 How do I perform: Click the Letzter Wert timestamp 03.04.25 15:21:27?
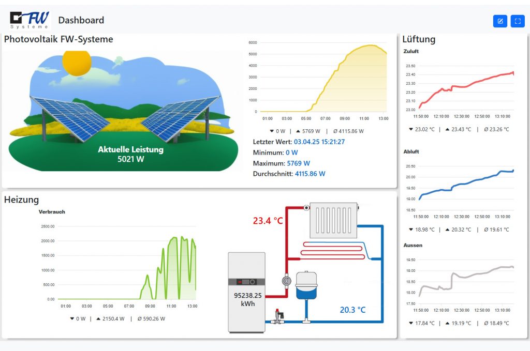[319, 142]
